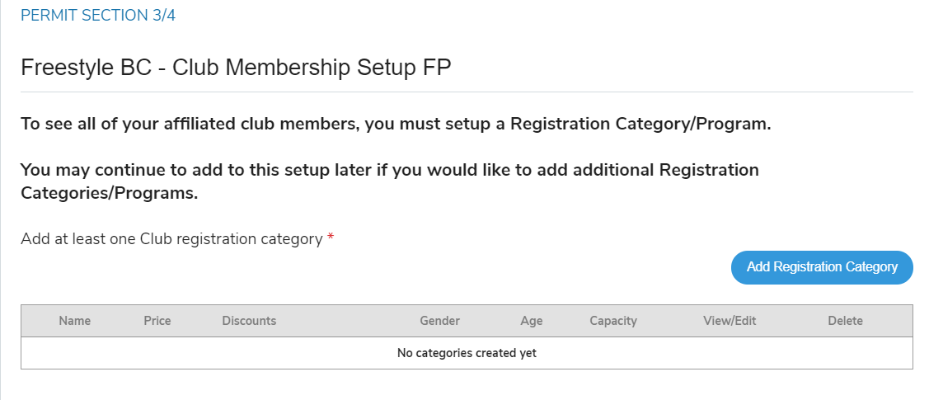
Task: Click the Gender column header
Action: click(439, 321)
